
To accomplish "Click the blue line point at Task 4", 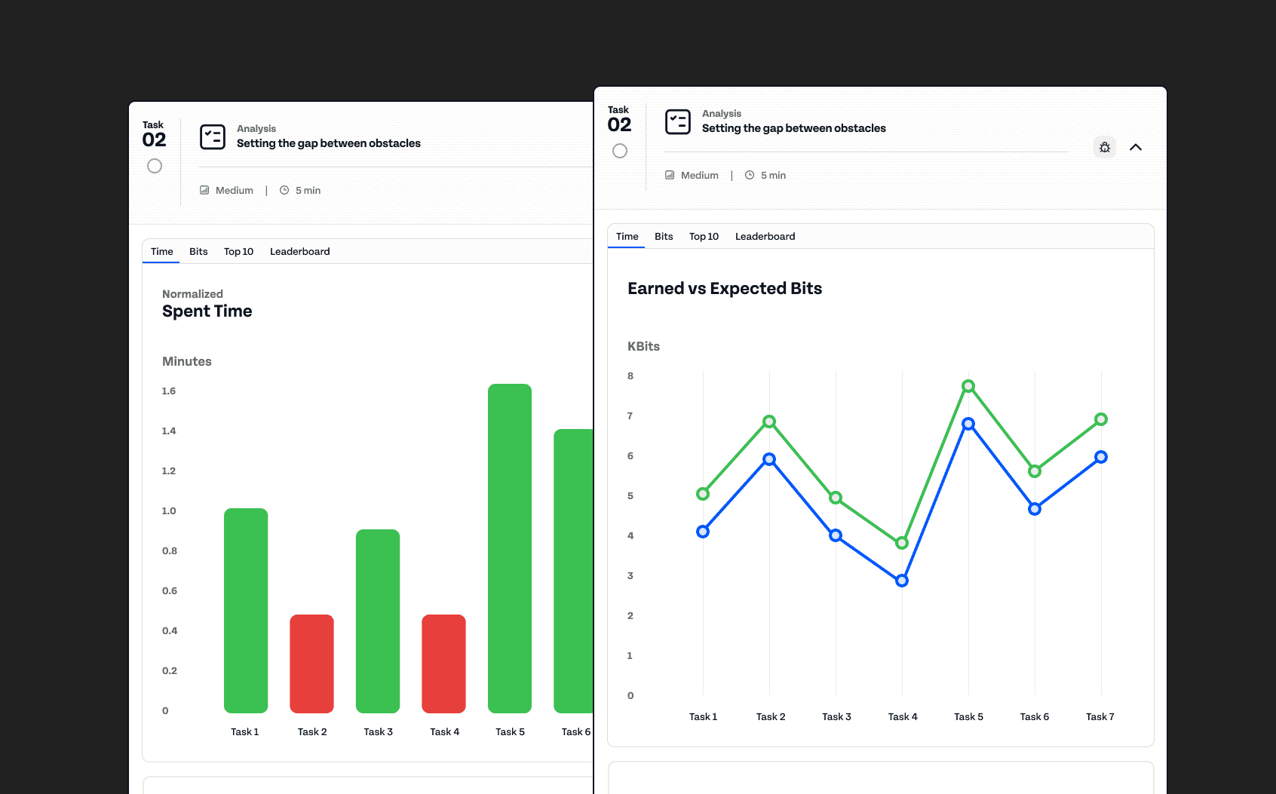I will point(902,581).
